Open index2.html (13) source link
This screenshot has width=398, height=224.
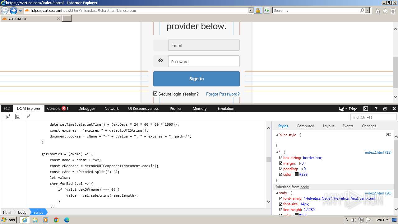378,152
